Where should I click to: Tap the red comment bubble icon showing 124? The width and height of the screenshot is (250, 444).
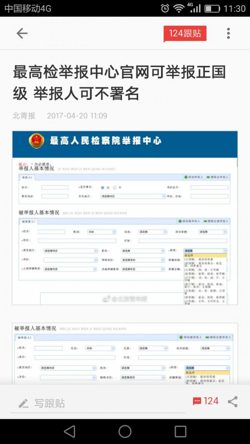point(197,401)
